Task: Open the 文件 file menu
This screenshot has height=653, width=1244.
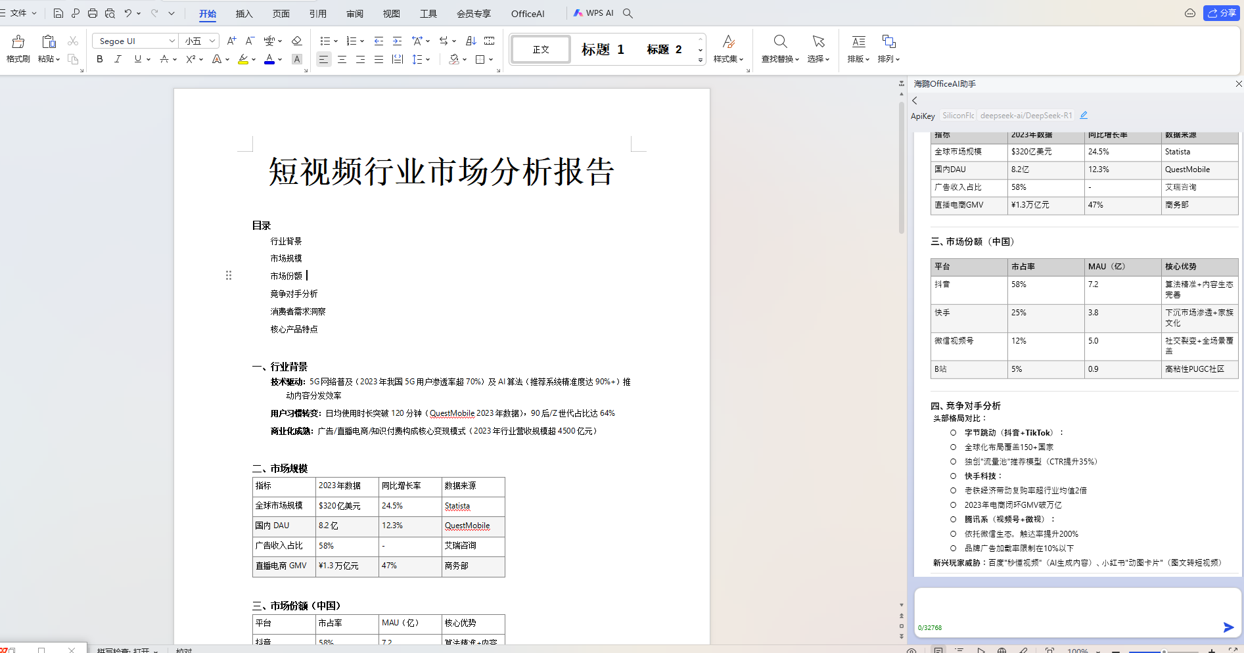Action: (x=19, y=13)
